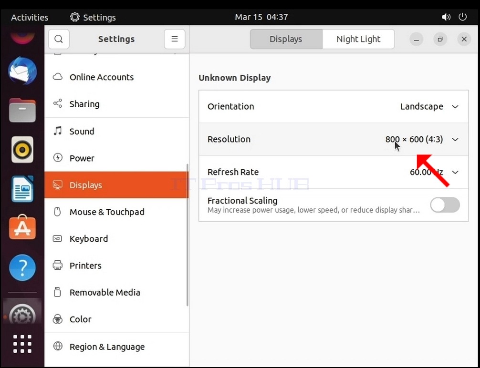Launch Files manager from the dock
The height and width of the screenshot is (368, 480).
click(x=22, y=111)
